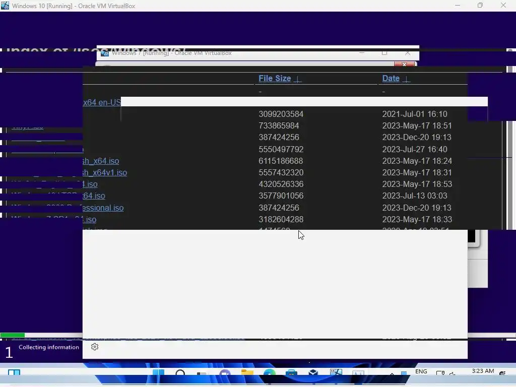The image size is (516, 387).
Task: Click the red X button in the Windows 7 dialog
Action: click(404, 64)
